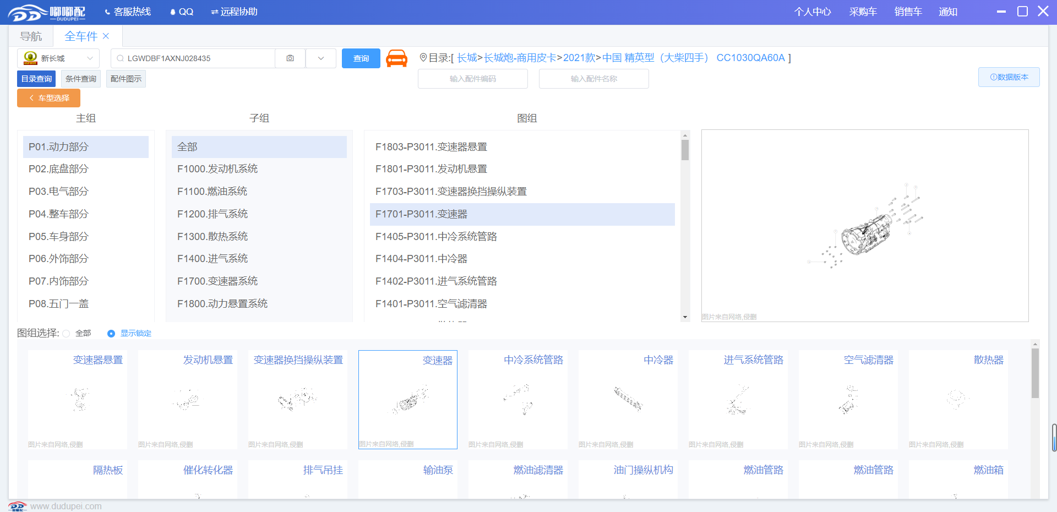
Task: Open the 发动机悬置 thumbnail
Action: 188,400
